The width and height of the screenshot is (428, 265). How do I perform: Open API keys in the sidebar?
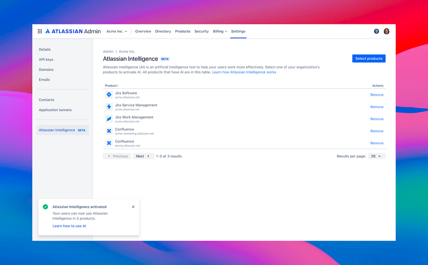point(46,60)
